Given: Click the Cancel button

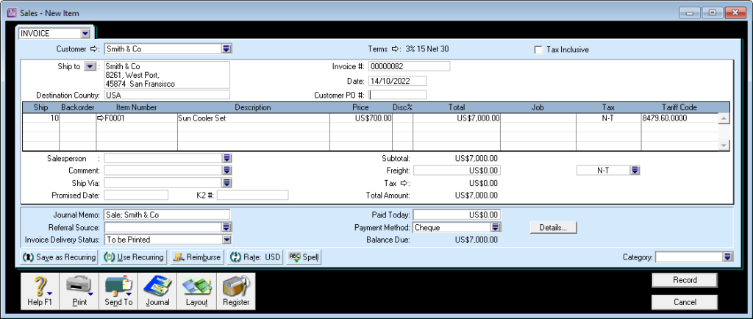Looking at the screenshot, I should (x=684, y=302).
